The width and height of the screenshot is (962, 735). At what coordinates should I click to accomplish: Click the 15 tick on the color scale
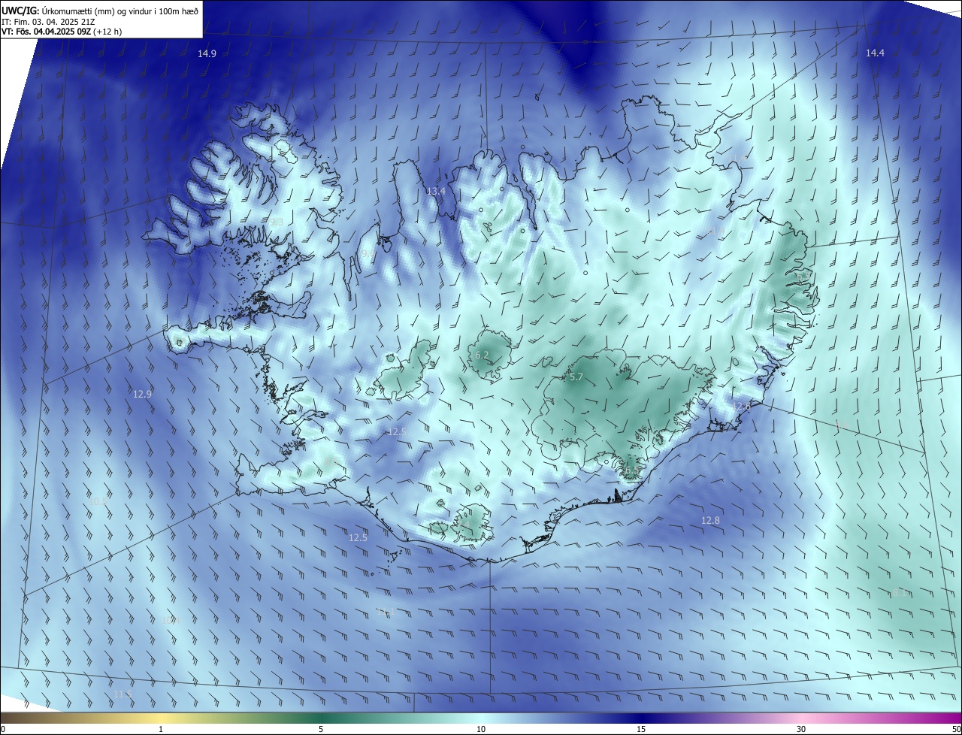pos(641,729)
